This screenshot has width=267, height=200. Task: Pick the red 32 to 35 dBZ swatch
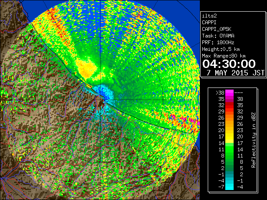(x=229, y=105)
